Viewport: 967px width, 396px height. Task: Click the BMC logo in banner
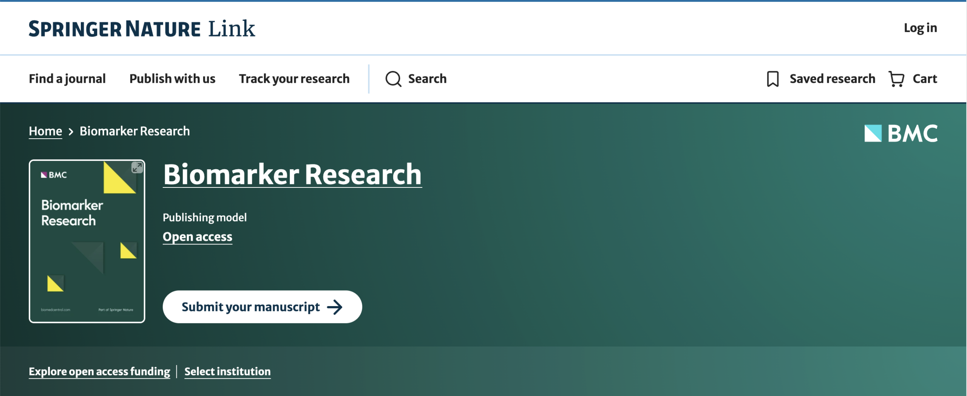[x=901, y=133]
